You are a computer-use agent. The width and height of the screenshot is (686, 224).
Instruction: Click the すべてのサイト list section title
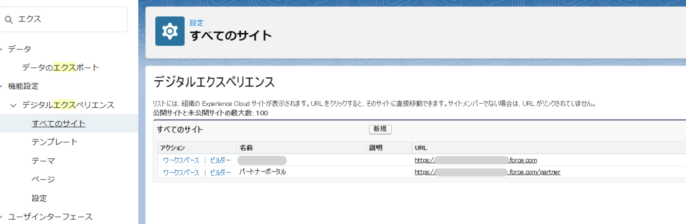click(180, 130)
